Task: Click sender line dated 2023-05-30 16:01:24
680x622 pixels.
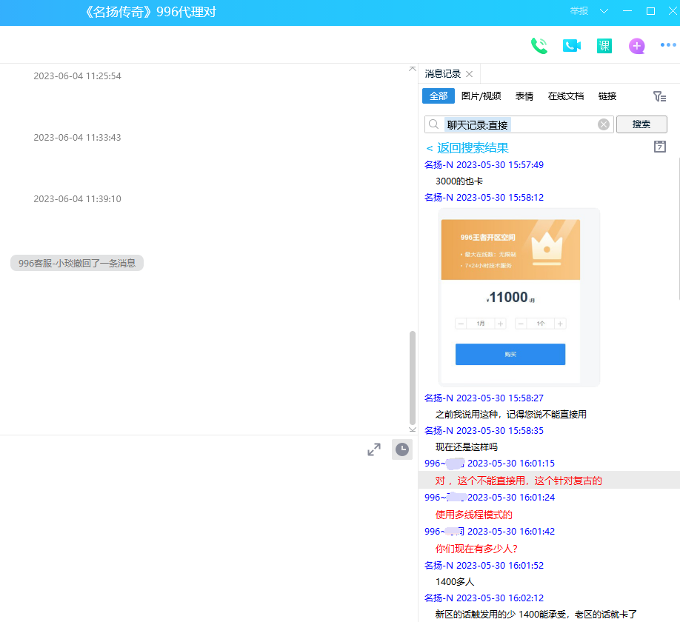Action: 490,497
